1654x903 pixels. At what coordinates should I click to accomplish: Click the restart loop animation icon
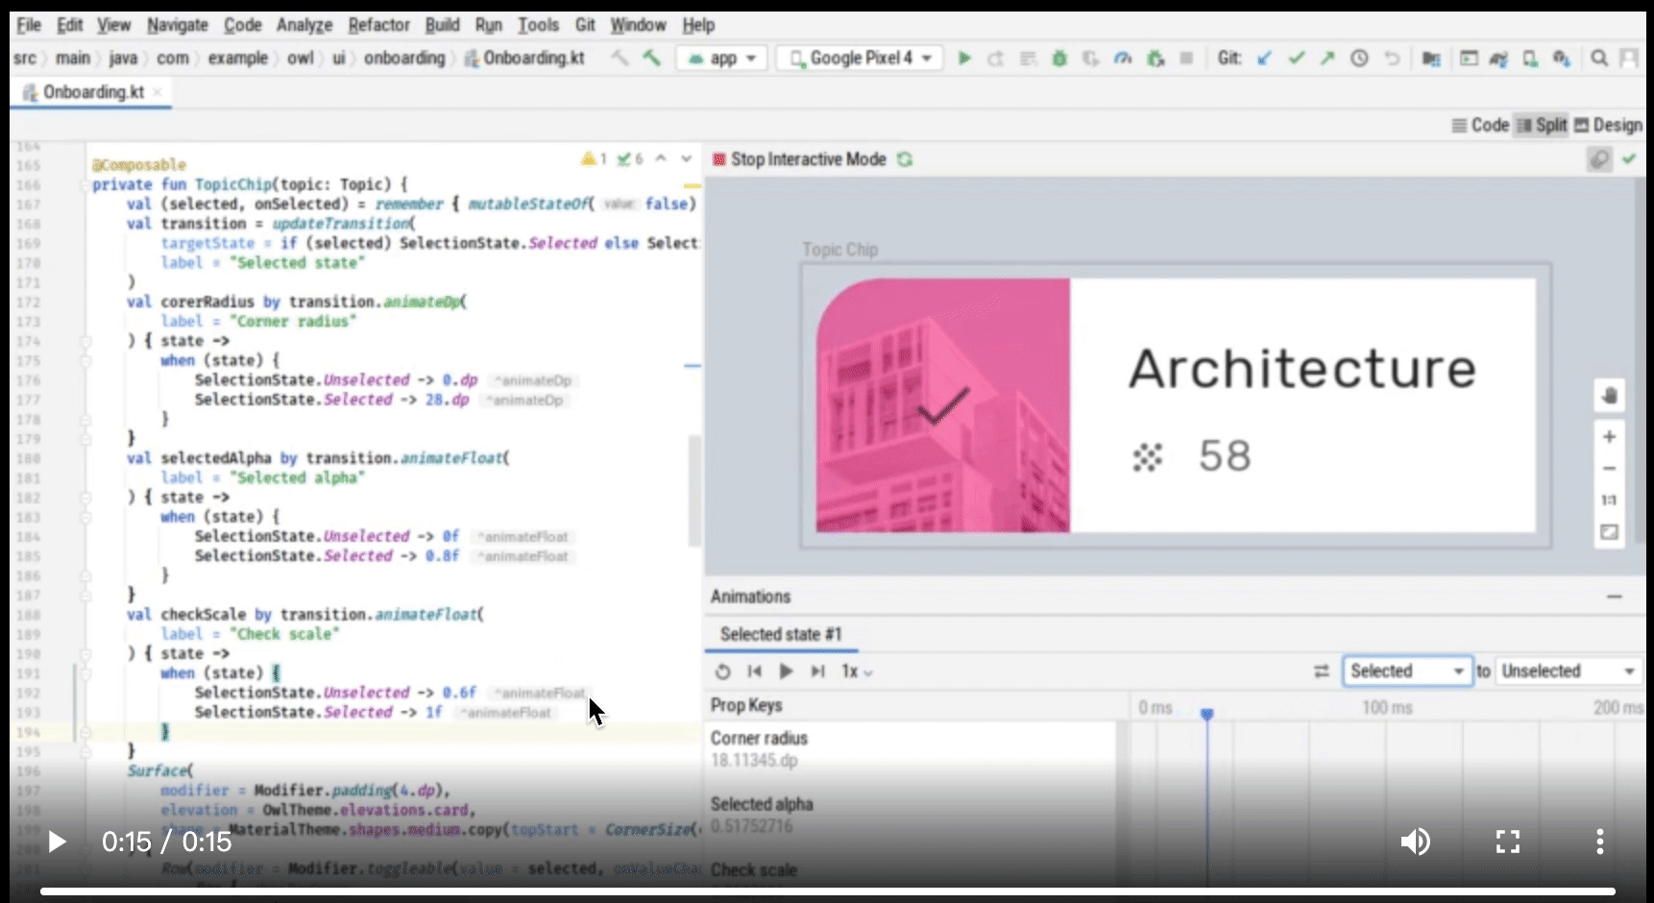tap(723, 671)
